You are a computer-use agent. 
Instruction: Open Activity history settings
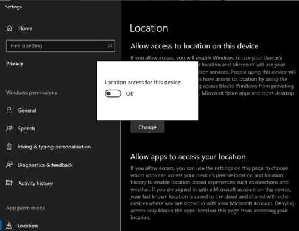pyautogui.click(x=35, y=183)
